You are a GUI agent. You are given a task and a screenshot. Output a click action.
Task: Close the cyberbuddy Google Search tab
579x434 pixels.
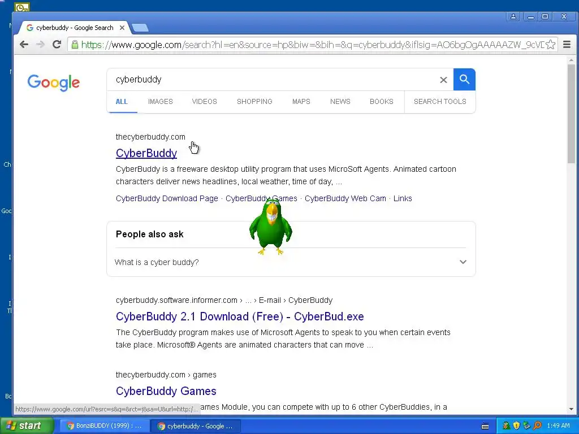[x=122, y=28]
